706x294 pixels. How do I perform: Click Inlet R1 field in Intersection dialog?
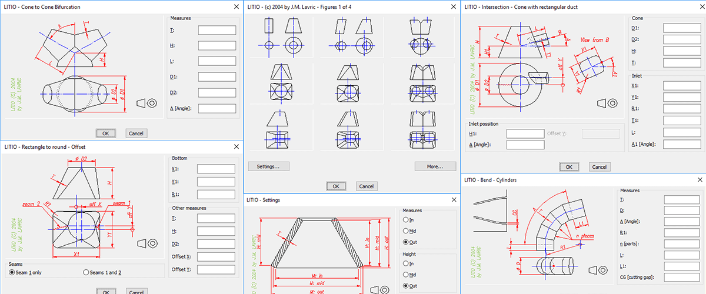tap(681, 109)
